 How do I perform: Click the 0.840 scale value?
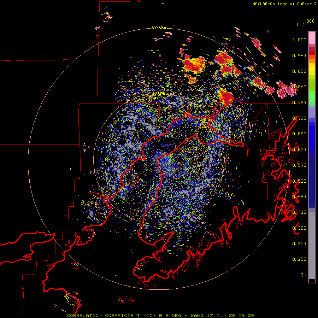point(299,87)
